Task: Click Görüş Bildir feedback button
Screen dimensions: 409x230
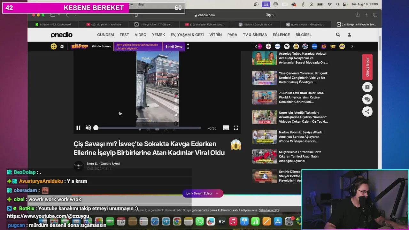Action: pos(367,67)
